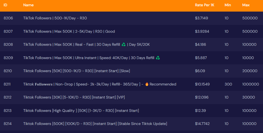Click the Max value 100000 in row 8208

click(249, 45)
